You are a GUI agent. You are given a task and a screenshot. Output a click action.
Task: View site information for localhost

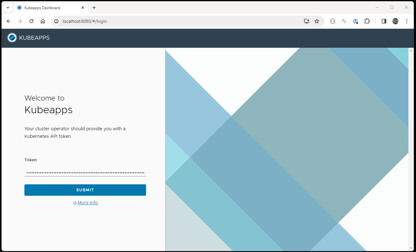click(56, 21)
